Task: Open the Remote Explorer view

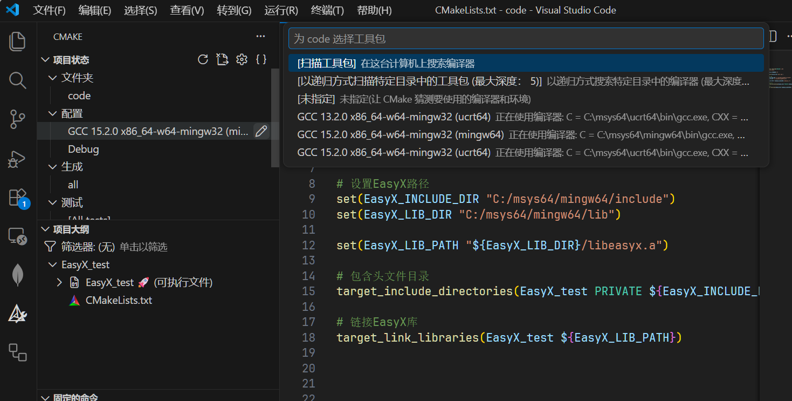Action: point(18,236)
